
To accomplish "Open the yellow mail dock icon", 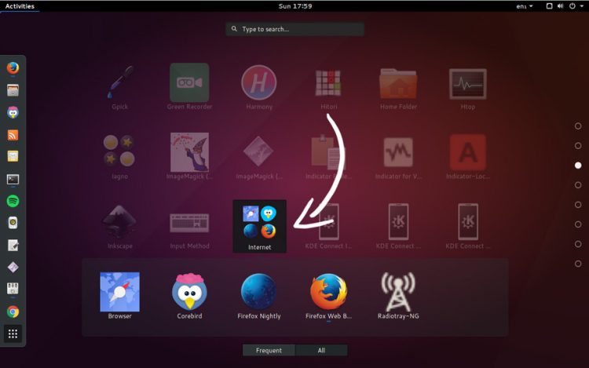I will (13, 156).
